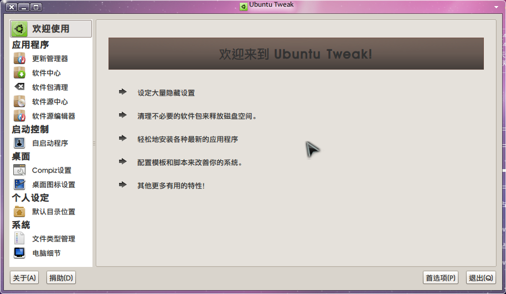Click the 捐助(D) donate button
The image size is (506, 294).
pyautogui.click(x=61, y=277)
